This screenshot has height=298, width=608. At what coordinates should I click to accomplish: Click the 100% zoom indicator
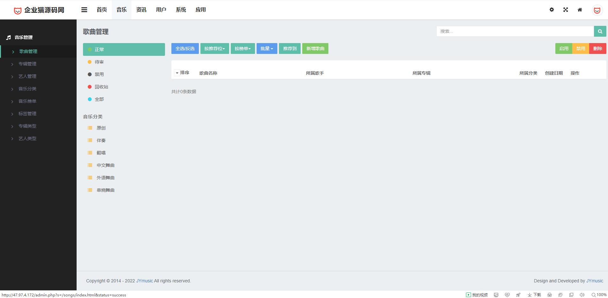tap(599, 295)
